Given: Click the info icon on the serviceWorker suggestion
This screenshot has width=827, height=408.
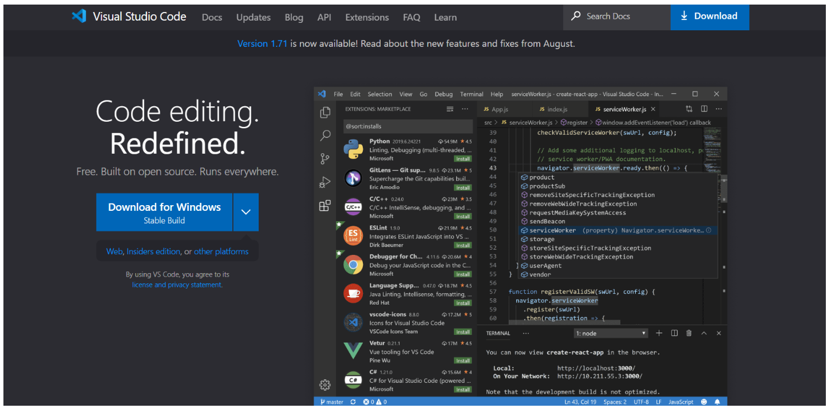Looking at the screenshot, I should click(x=709, y=230).
